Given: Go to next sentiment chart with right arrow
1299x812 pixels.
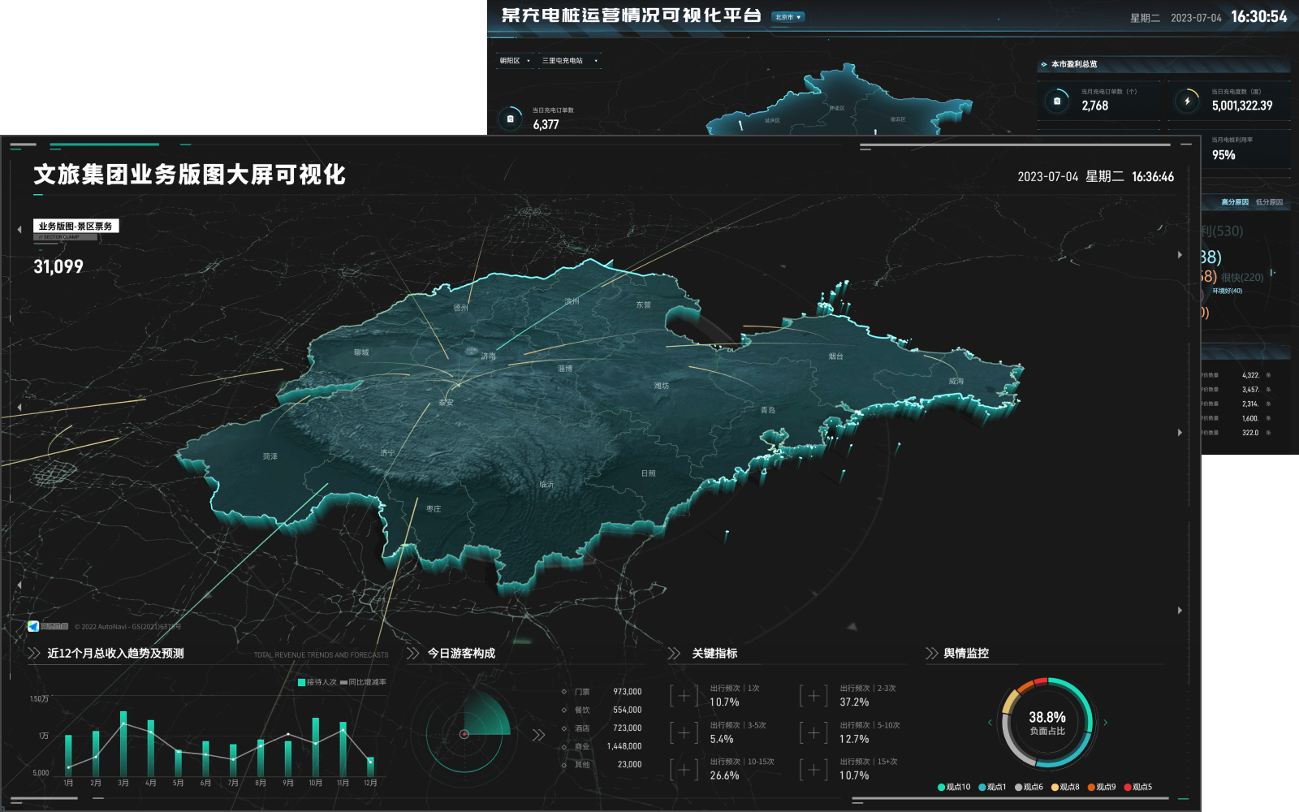Looking at the screenshot, I should pyautogui.click(x=1105, y=723).
